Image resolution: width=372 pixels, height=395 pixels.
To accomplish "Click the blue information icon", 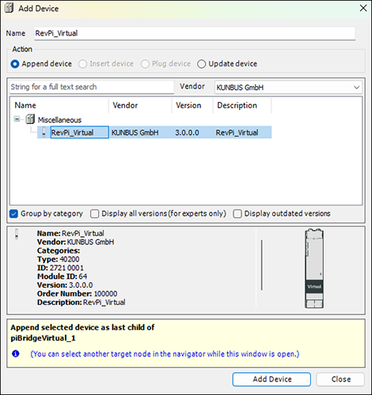I will tap(16, 353).
